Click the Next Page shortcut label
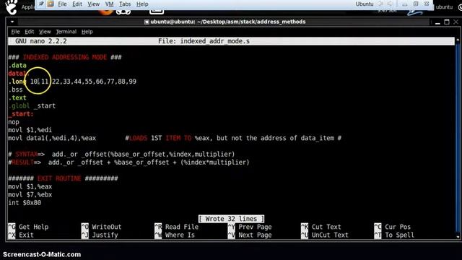Screen dimensions: 462x260 (x=255, y=235)
